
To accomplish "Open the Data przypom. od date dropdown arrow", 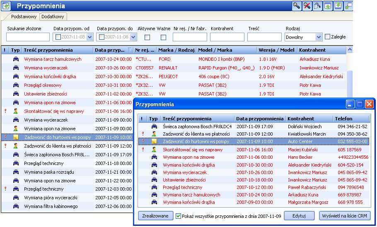I will tap(89, 37).
